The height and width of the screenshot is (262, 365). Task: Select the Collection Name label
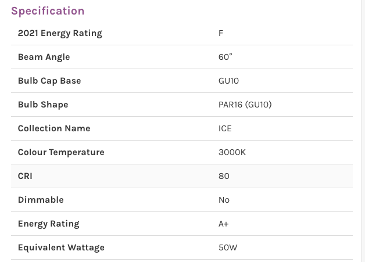54,128
